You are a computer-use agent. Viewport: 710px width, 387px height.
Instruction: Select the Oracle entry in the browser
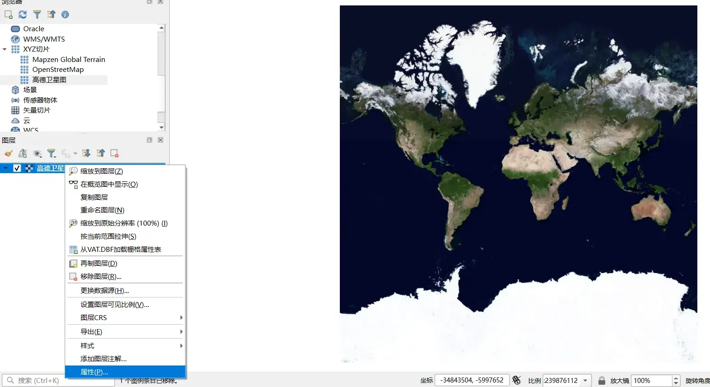(x=33, y=29)
